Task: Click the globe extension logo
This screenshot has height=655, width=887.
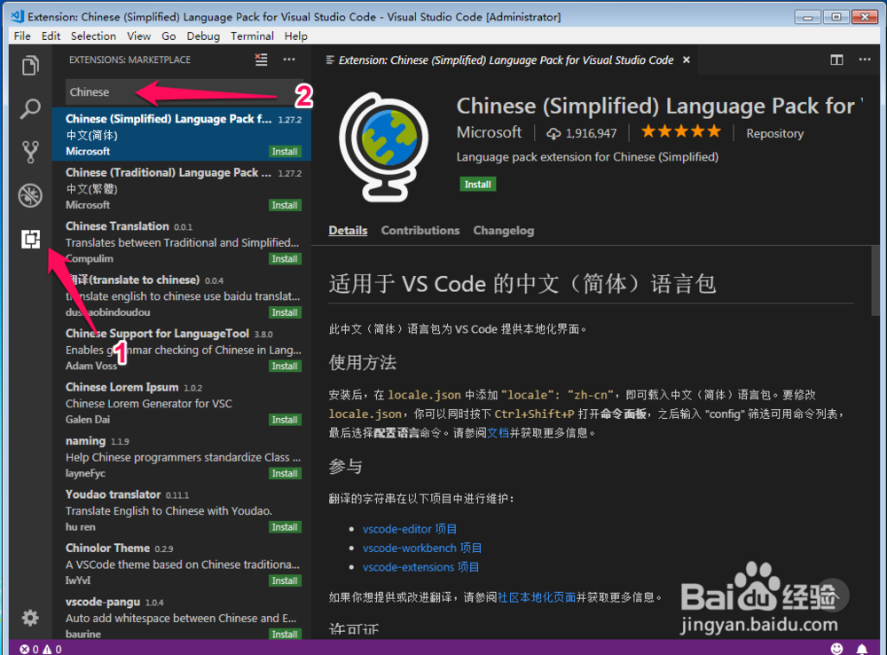Action: pos(383,146)
